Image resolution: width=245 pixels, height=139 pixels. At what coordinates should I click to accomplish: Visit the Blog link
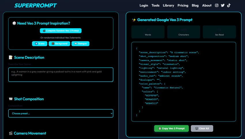195,5
